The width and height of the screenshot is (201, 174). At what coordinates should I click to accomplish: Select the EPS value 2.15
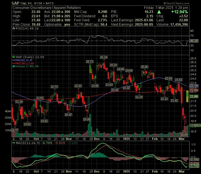[150, 16]
